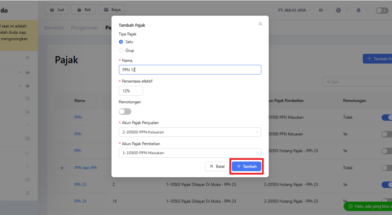Enable the Pemotongan switch
392x215 pixels.
coord(125,111)
